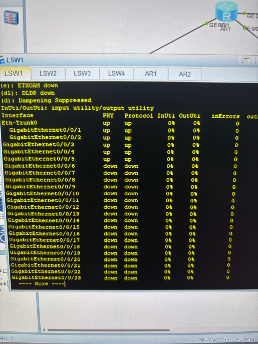Click the GigabitEthernet0/0/12 row text
The width and height of the screenshot is (258, 344).
tap(43, 207)
